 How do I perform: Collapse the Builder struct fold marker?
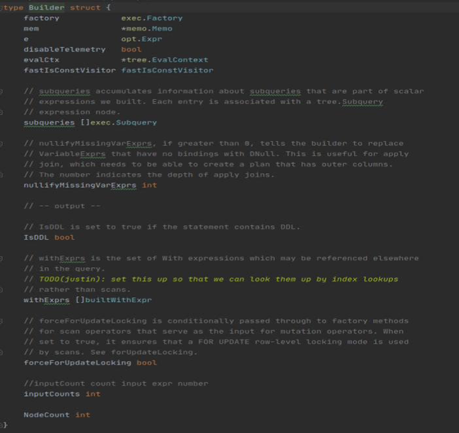(x=1, y=8)
